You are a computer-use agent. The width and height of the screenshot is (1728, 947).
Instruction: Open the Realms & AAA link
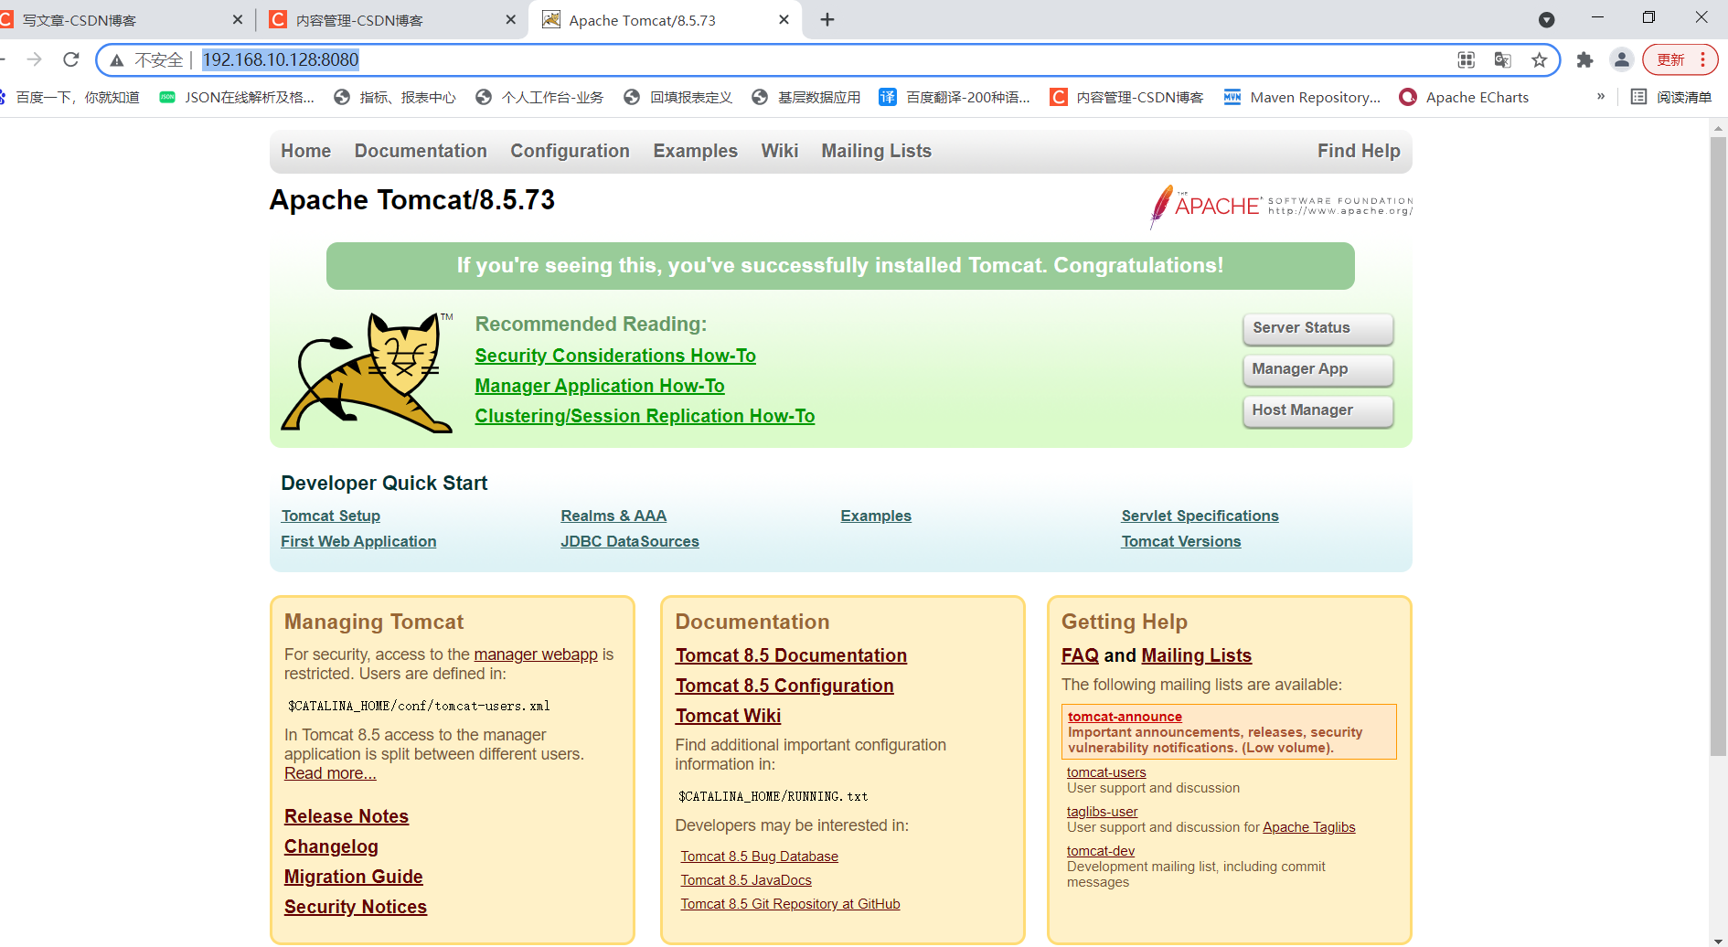coord(613,516)
